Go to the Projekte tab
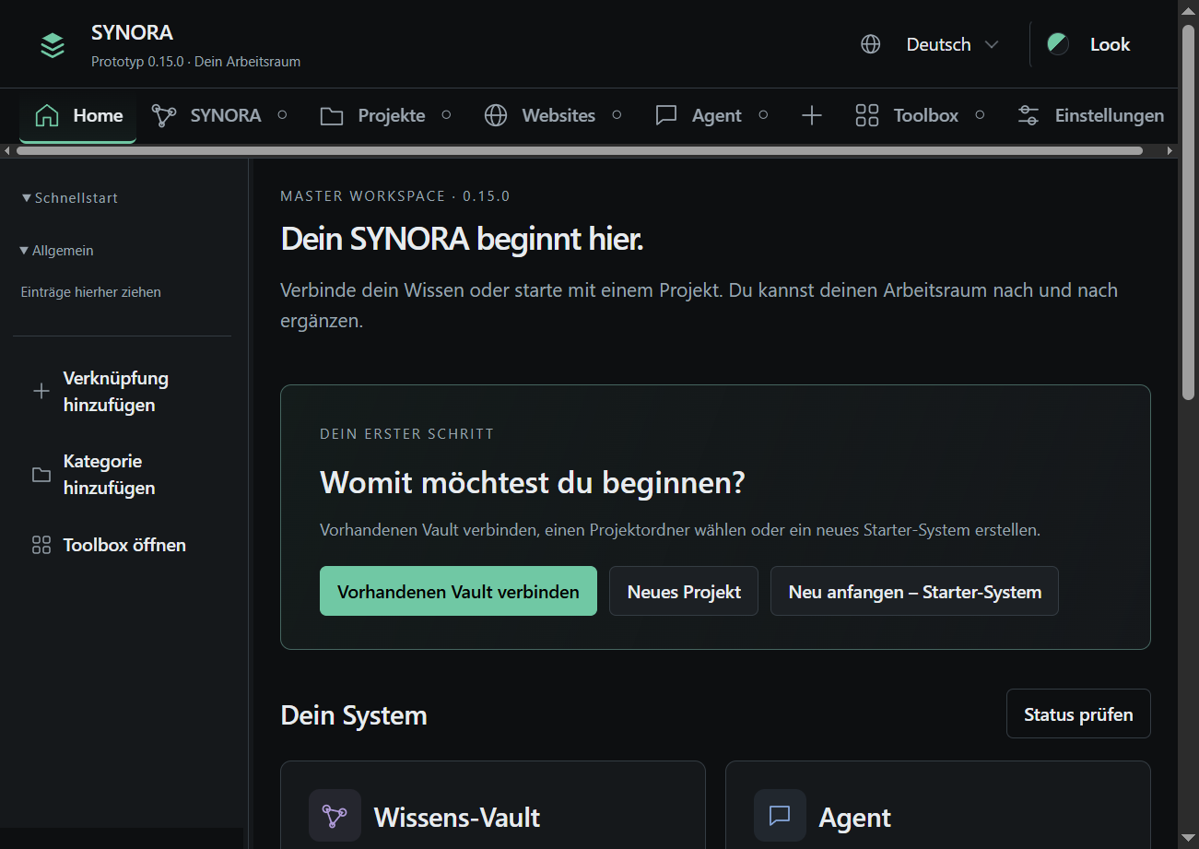Screen dimensions: 1199x849 pyautogui.click(x=386, y=116)
